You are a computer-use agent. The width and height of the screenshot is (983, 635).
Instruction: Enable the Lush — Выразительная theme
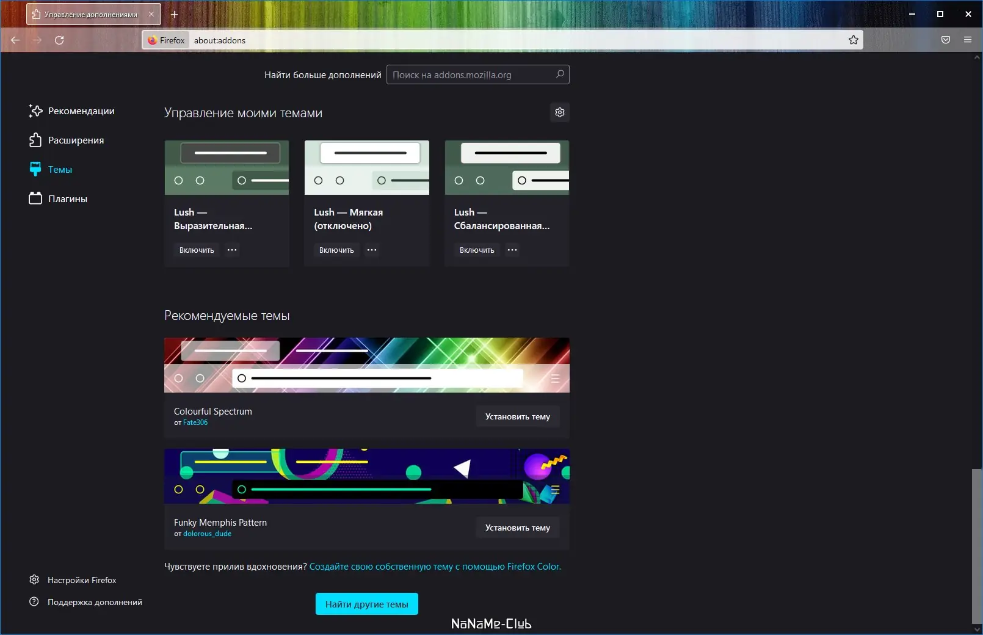[197, 250]
